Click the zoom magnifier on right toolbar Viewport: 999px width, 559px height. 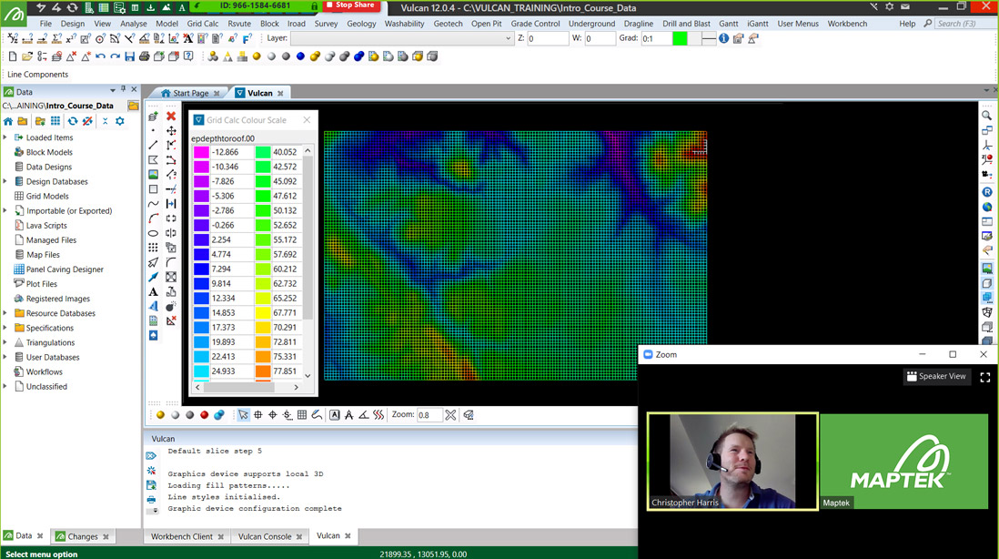987,116
